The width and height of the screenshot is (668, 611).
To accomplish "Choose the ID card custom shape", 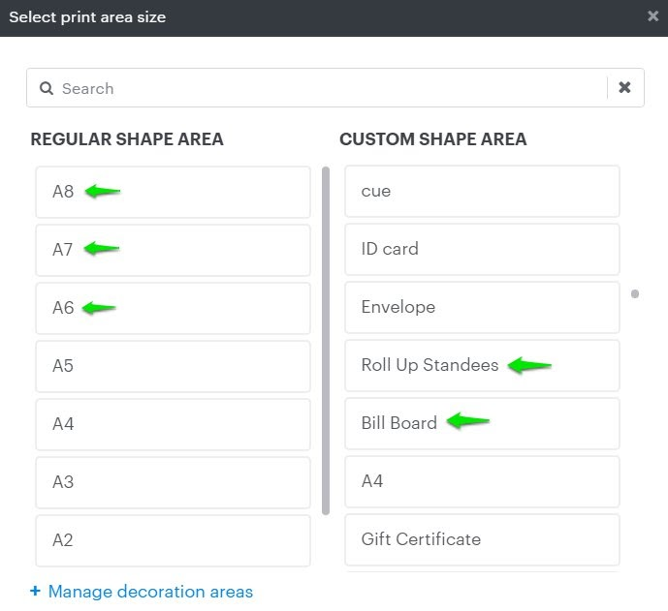I will [x=482, y=249].
